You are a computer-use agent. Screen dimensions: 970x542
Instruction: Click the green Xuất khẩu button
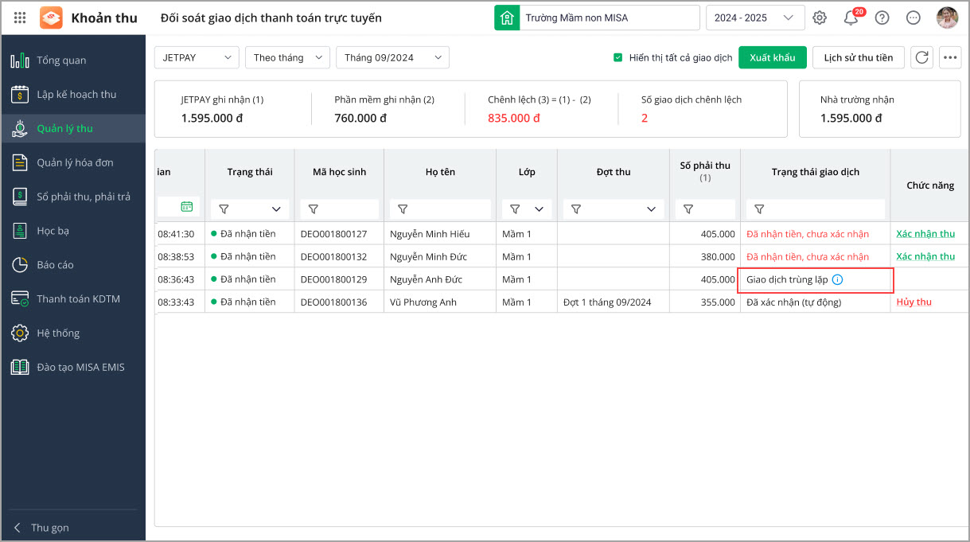pos(772,57)
